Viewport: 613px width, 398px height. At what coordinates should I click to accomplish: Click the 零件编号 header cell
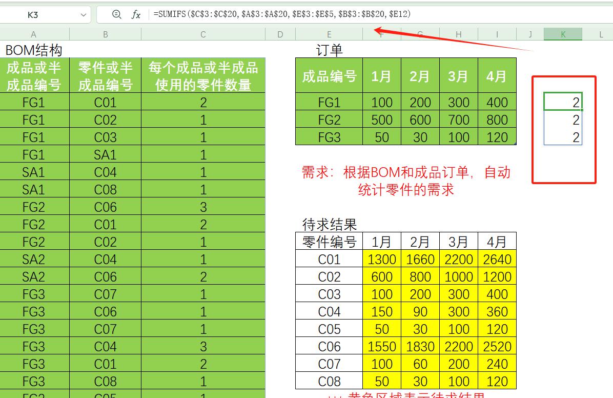click(329, 242)
